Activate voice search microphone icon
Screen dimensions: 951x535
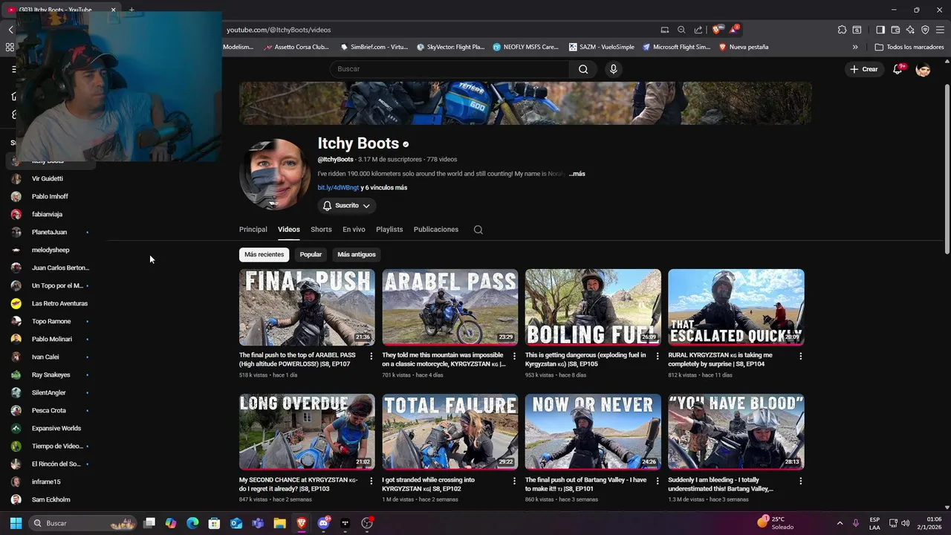pos(613,69)
